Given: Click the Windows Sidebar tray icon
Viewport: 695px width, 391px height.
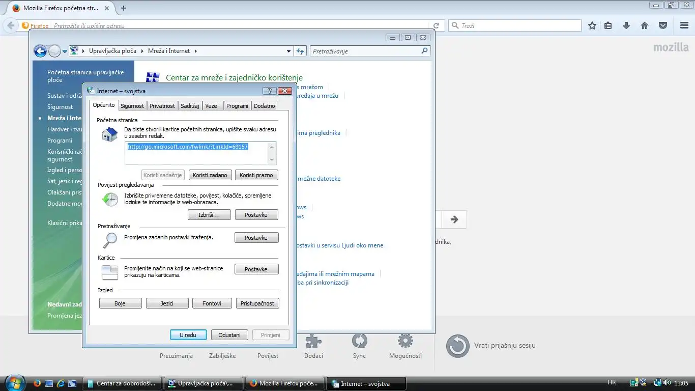Looking at the screenshot, I should tap(634, 383).
